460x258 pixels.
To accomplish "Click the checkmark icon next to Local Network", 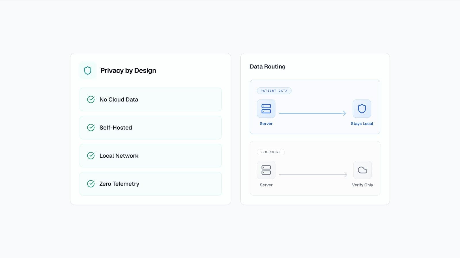I will (x=91, y=156).
